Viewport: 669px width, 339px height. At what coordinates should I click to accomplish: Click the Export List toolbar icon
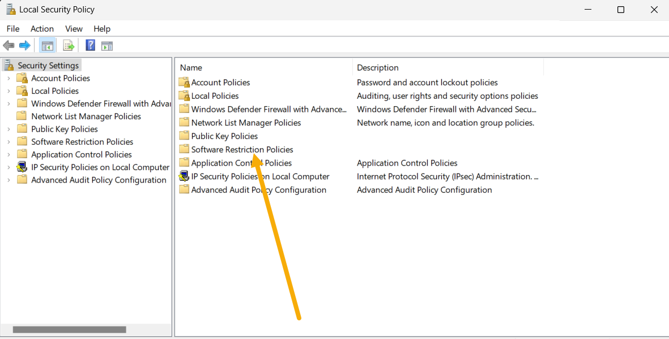(68, 45)
